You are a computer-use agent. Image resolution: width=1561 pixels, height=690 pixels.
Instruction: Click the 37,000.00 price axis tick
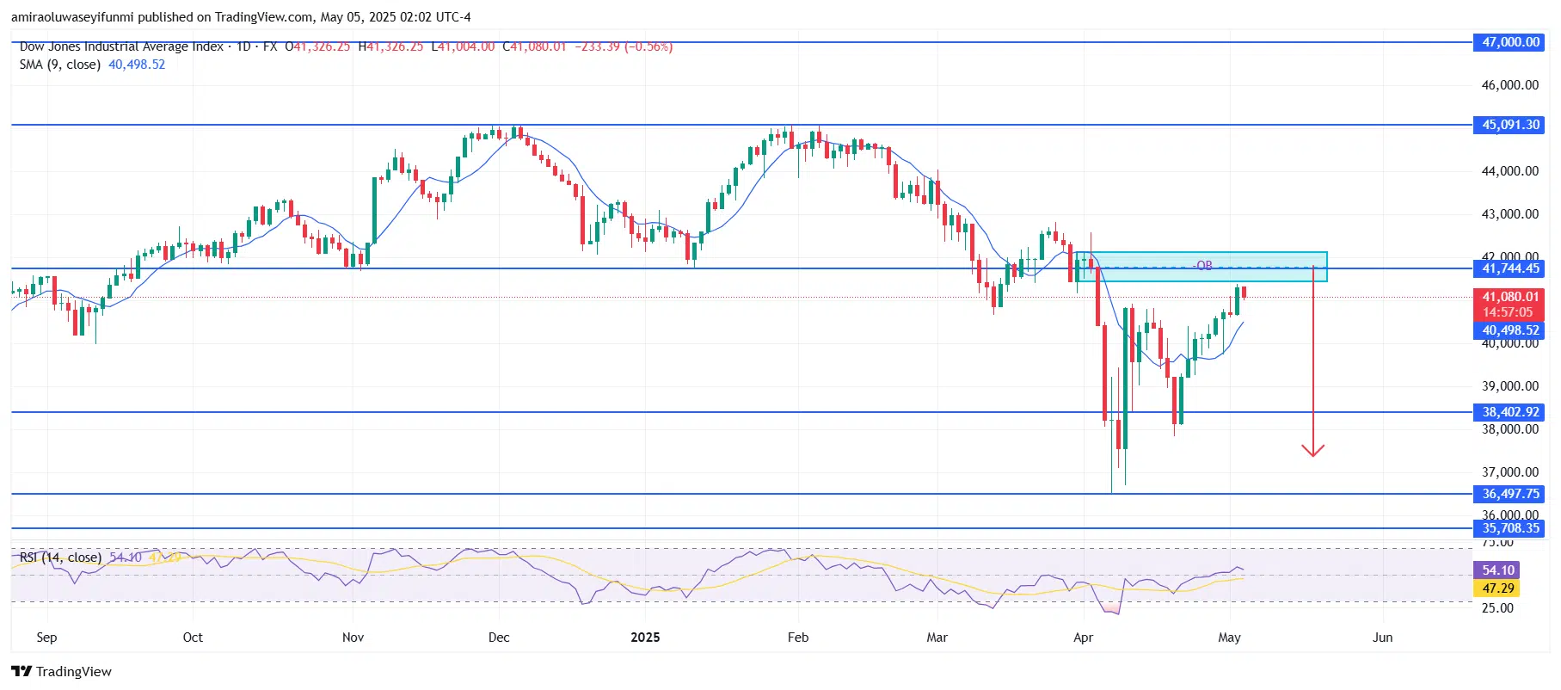(x=1509, y=472)
